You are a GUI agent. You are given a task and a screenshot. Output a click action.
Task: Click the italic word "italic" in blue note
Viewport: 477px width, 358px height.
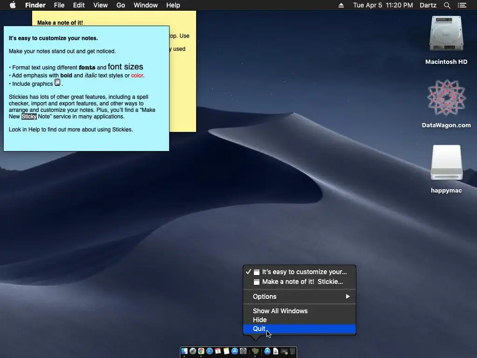pos(91,76)
